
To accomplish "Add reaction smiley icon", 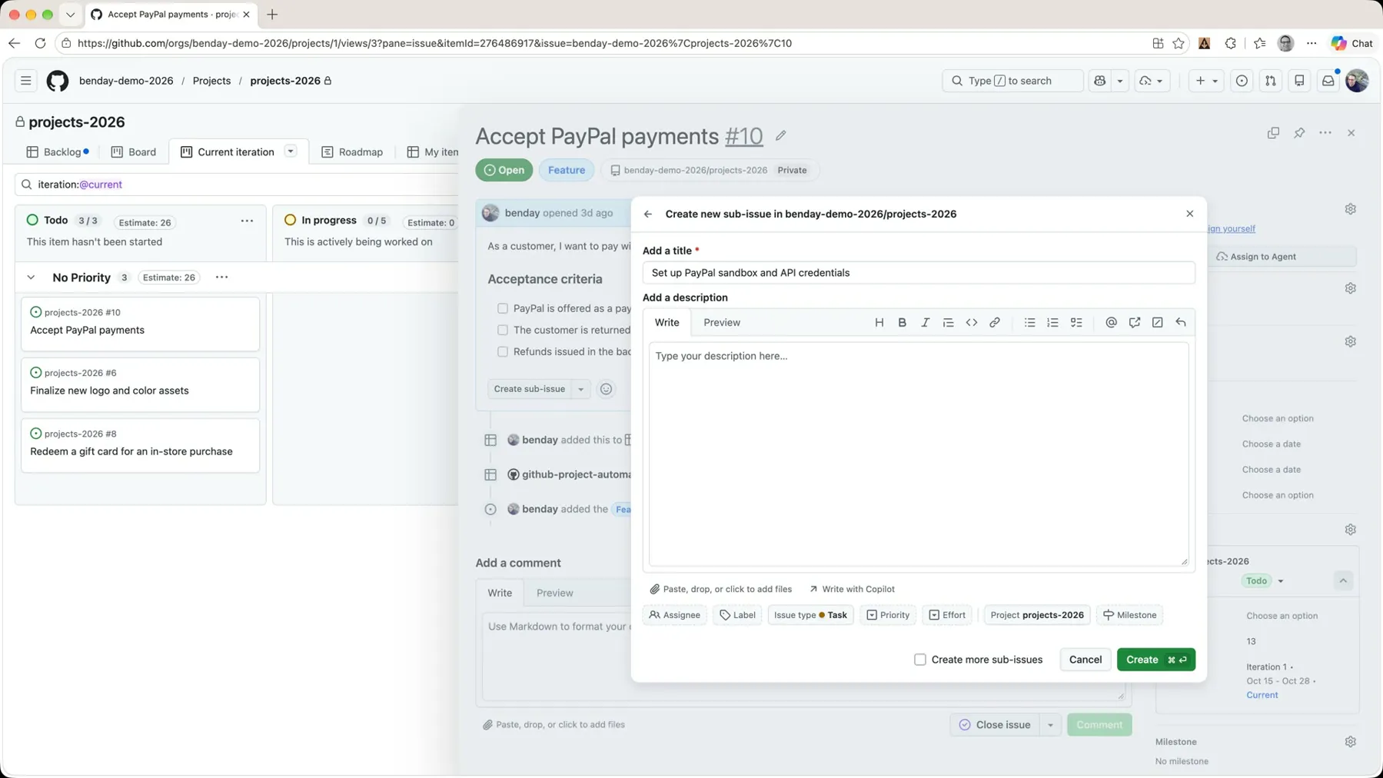I will point(606,389).
